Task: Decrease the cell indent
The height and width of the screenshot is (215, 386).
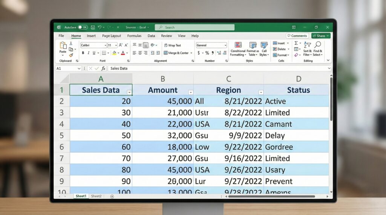Action: 153,53
